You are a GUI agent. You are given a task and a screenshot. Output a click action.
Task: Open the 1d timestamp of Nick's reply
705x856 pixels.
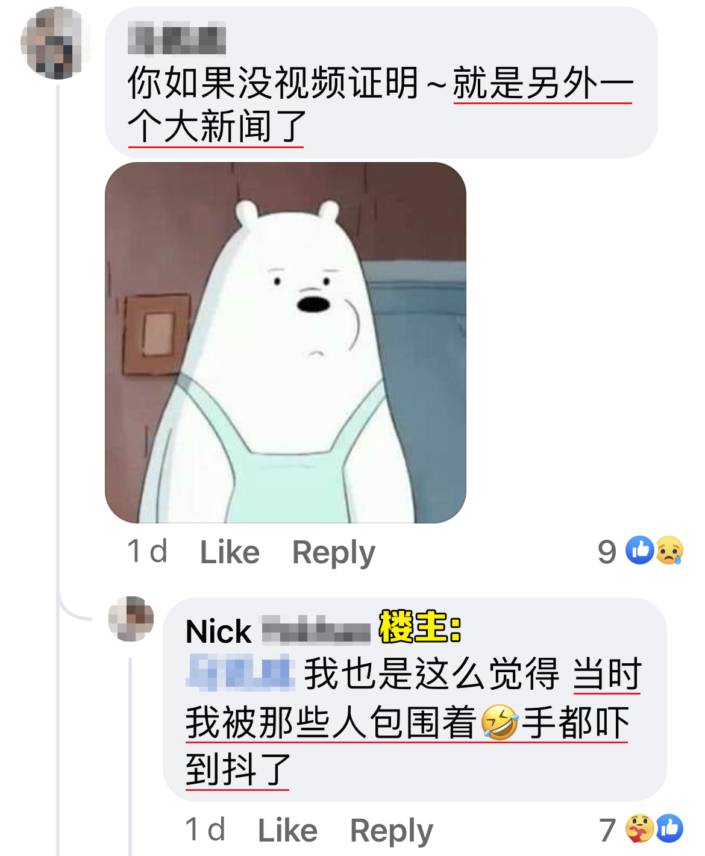point(205,830)
